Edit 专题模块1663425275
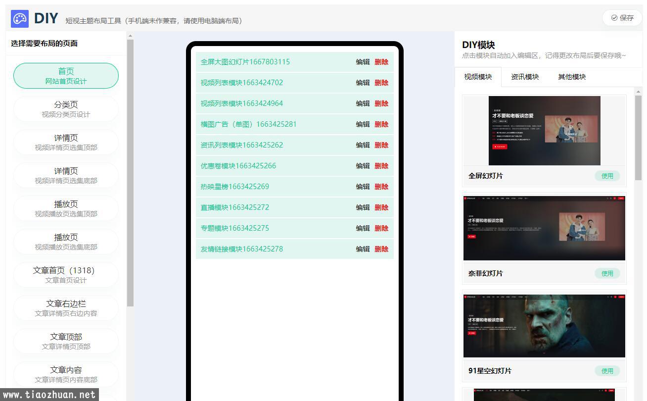 click(x=363, y=228)
